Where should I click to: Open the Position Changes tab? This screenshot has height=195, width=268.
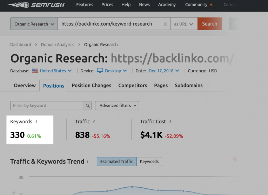[x=92, y=85]
